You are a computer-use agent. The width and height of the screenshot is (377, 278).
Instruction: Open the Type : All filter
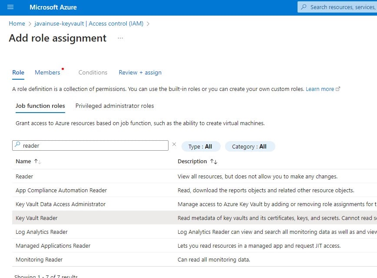point(201,146)
